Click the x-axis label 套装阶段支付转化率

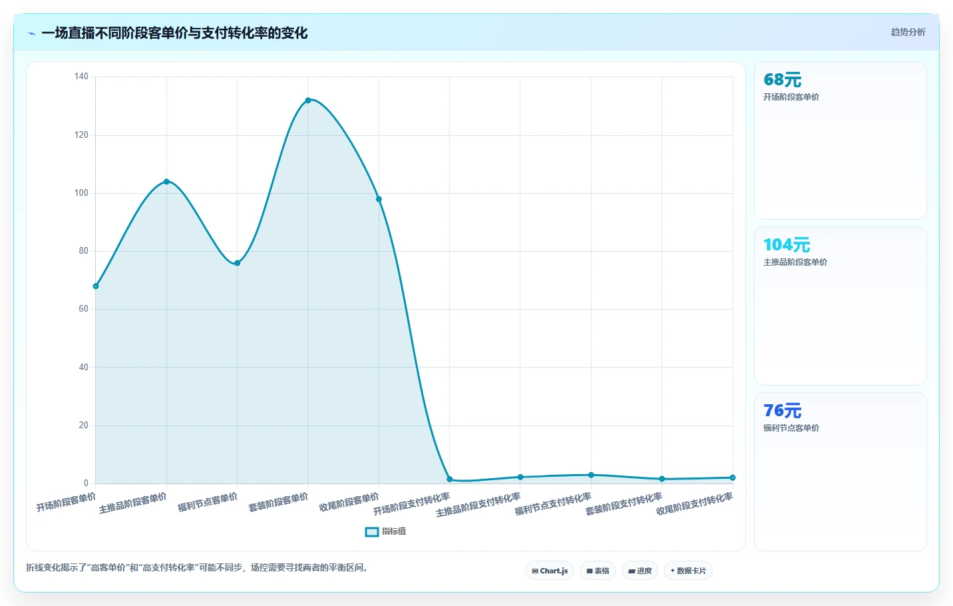point(624,504)
